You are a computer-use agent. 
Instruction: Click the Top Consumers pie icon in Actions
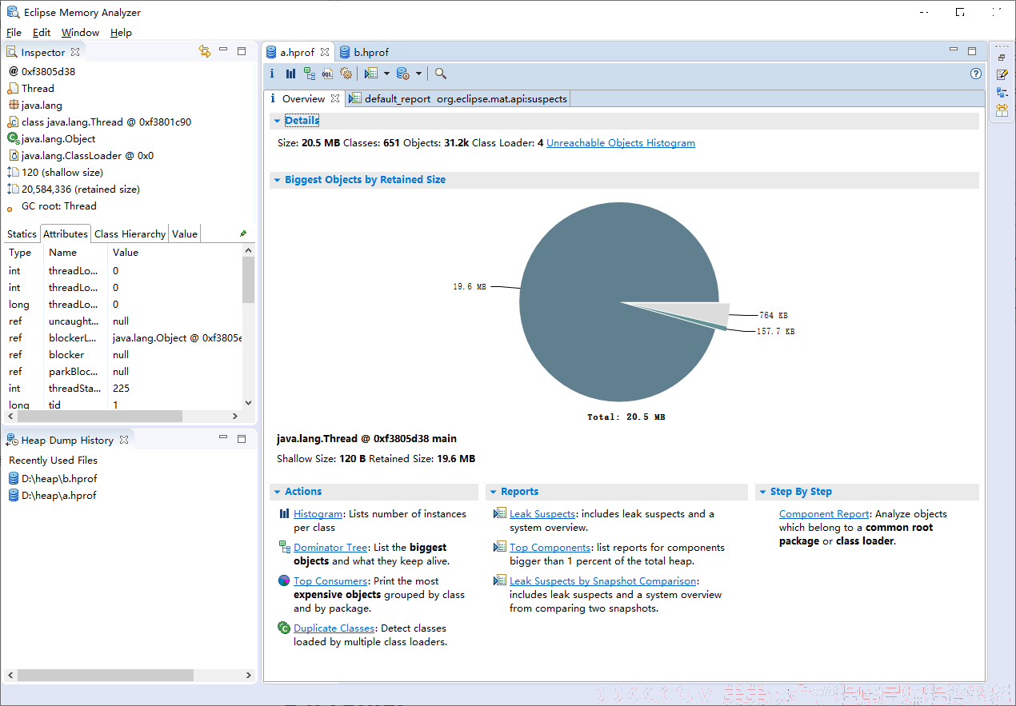point(284,581)
